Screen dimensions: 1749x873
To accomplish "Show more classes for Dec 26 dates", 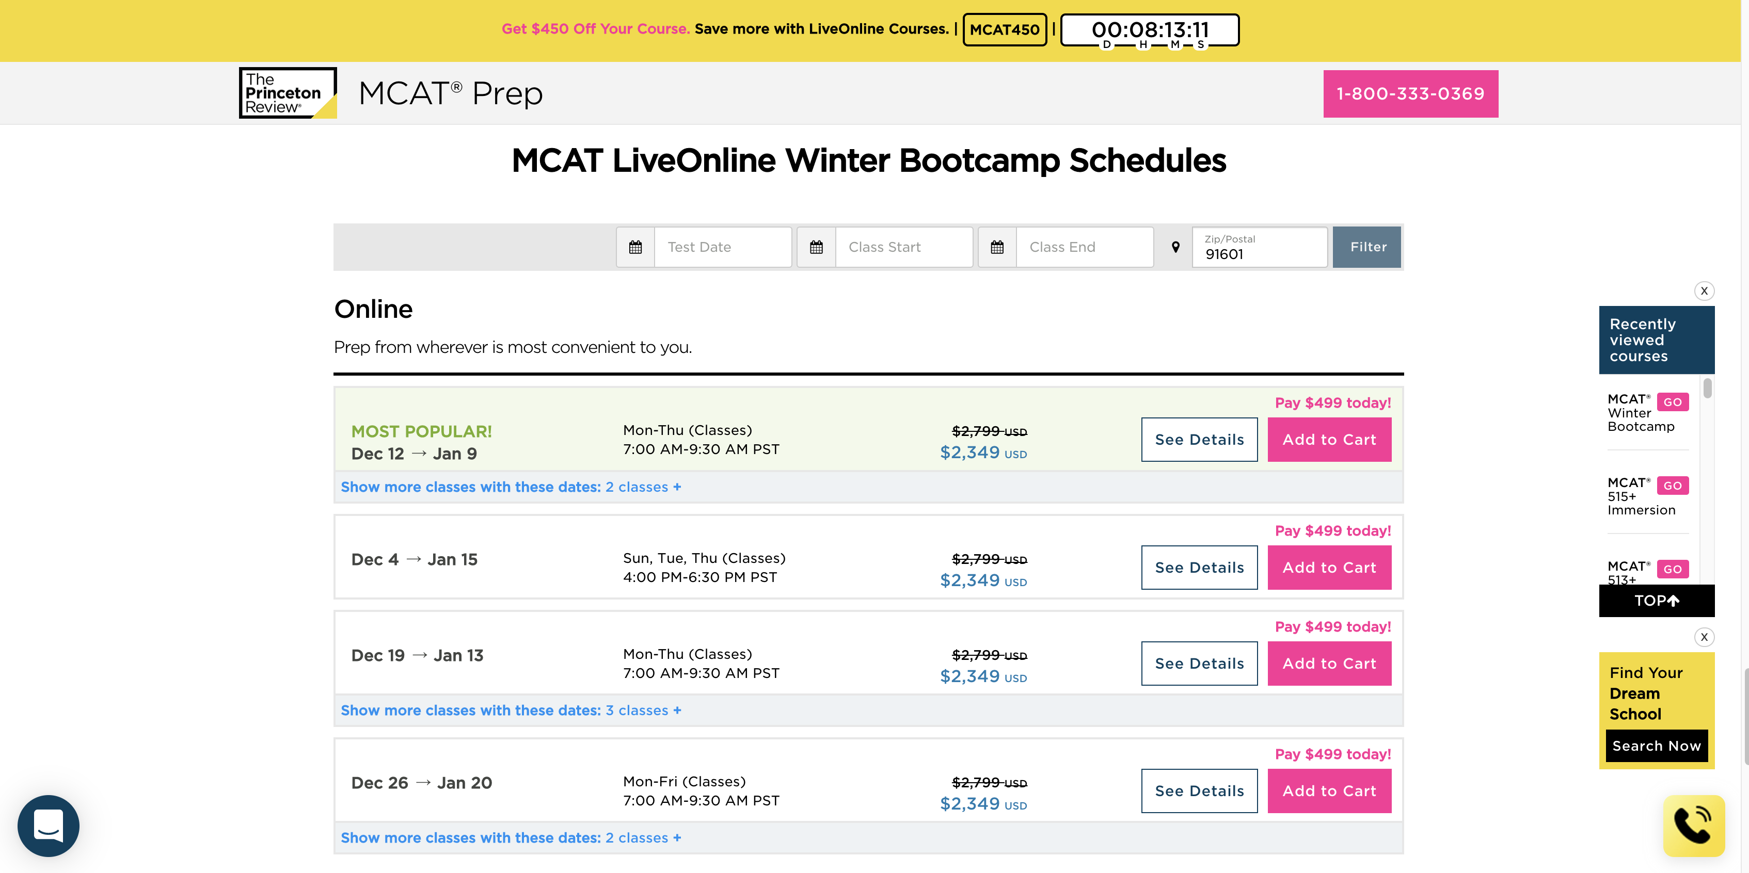I will pos(511,838).
